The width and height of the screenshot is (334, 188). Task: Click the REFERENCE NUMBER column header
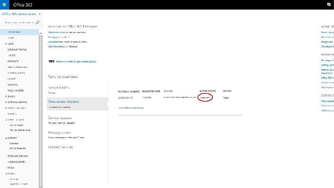(129, 91)
